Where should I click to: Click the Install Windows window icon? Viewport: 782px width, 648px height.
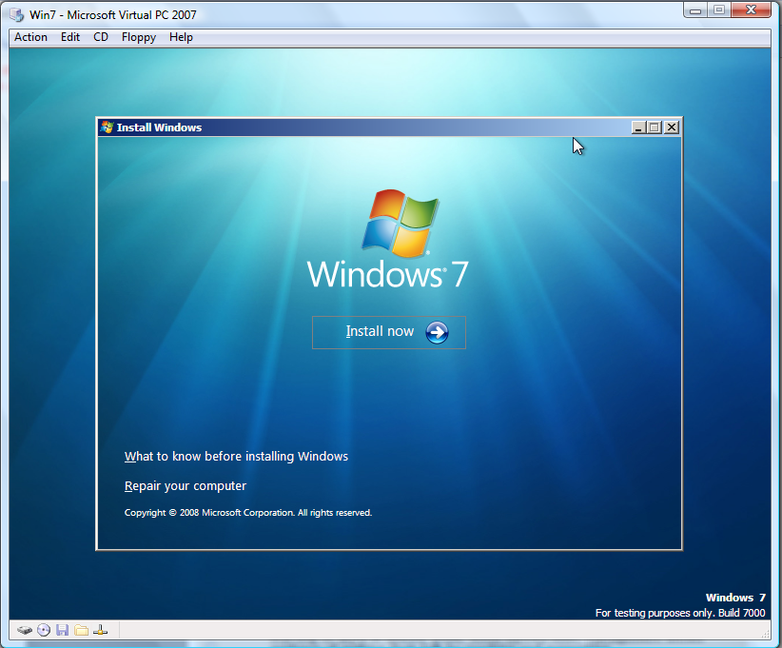[105, 127]
